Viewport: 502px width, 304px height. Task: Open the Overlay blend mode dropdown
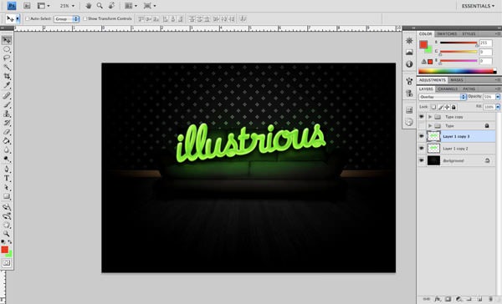point(442,97)
